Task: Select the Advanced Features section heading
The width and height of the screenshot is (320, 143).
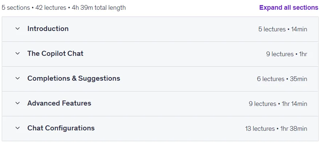Action: 59,103
